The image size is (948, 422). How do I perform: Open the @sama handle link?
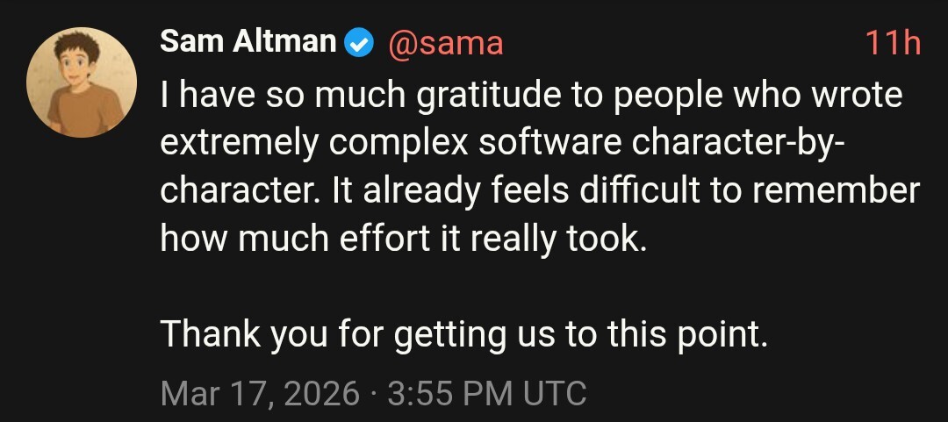click(x=444, y=43)
